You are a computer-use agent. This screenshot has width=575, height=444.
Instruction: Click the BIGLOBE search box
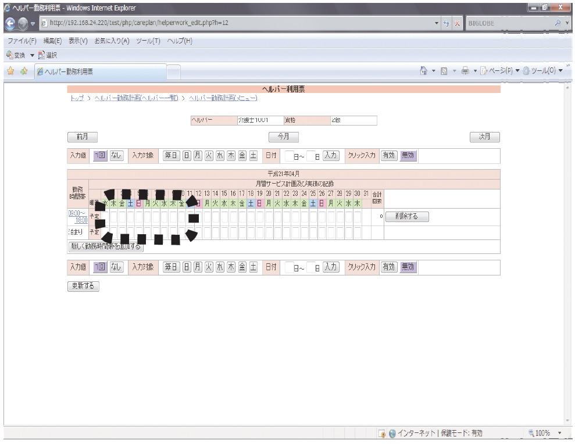click(x=510, y=23)
